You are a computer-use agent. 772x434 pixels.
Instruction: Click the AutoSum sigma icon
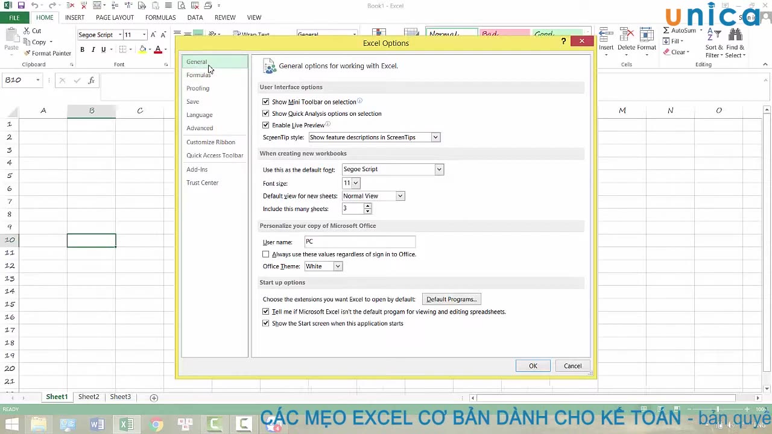[666, 30]
